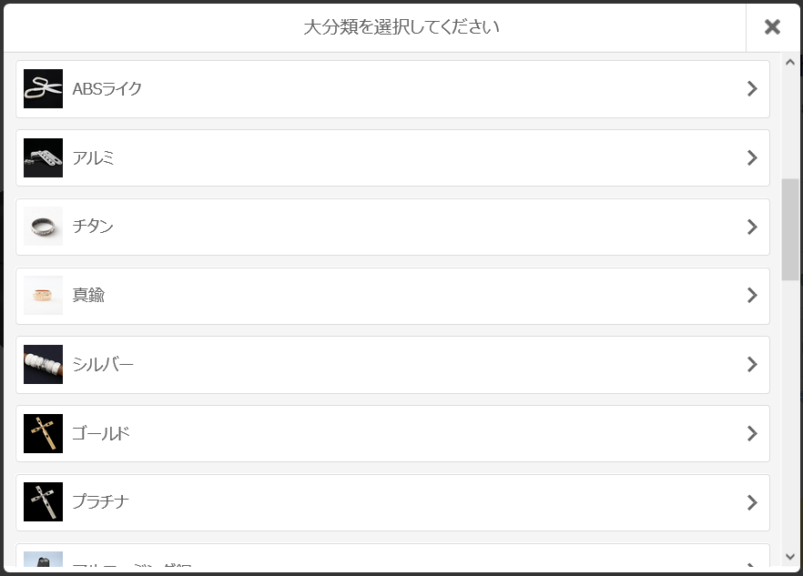Click the チタン ring thumbnail
803x576 pixels.
click(43, 227)
